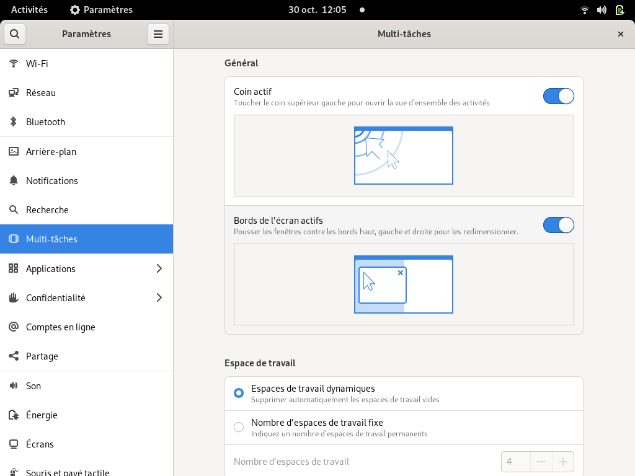Image resolution: width=635 pixels, height=476 pixels.
Task: Click the Arrière-plan label in the sidebar
Action: click(51, 151)
